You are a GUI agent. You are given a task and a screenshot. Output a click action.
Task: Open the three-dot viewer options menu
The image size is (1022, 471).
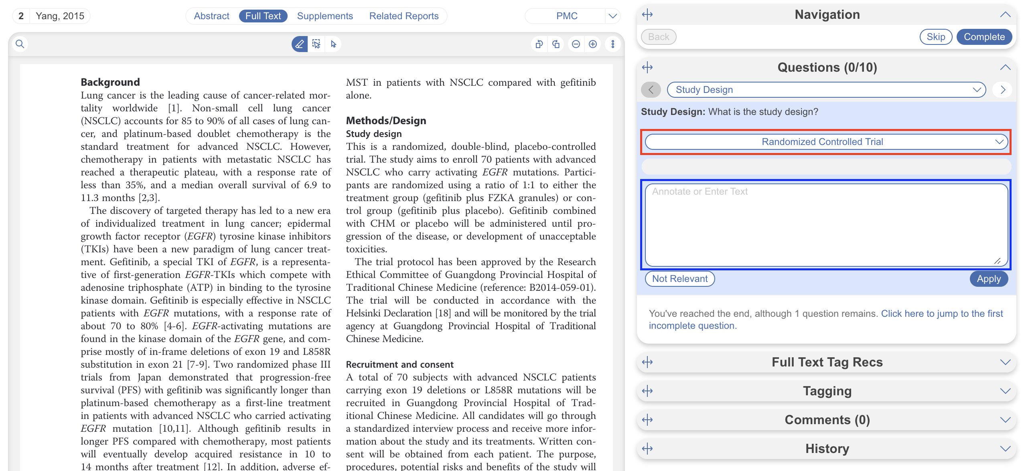point(612,44)
